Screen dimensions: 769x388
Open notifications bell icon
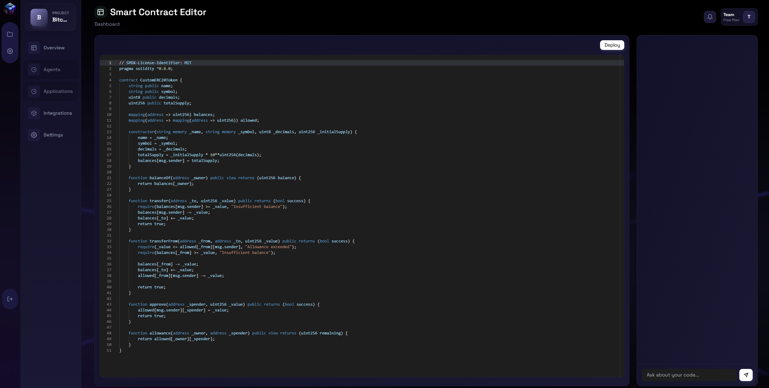click(x=710, y=17)
